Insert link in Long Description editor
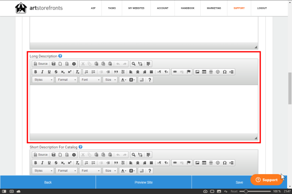Image resolution: width=292 pixels, height=194 pixels. pyautogui.click(x=175, y=72)
